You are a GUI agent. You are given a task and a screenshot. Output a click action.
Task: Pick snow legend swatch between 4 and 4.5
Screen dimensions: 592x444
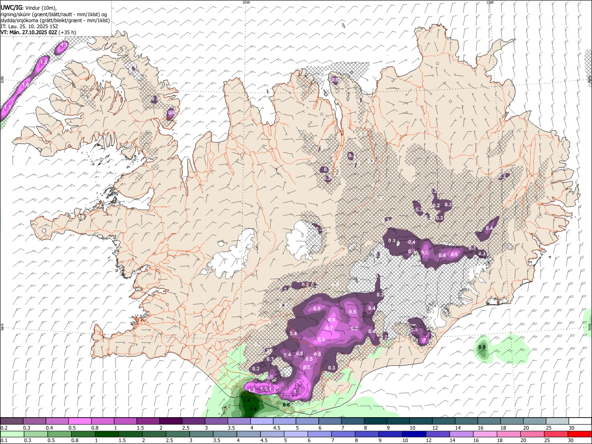[262, 421]
